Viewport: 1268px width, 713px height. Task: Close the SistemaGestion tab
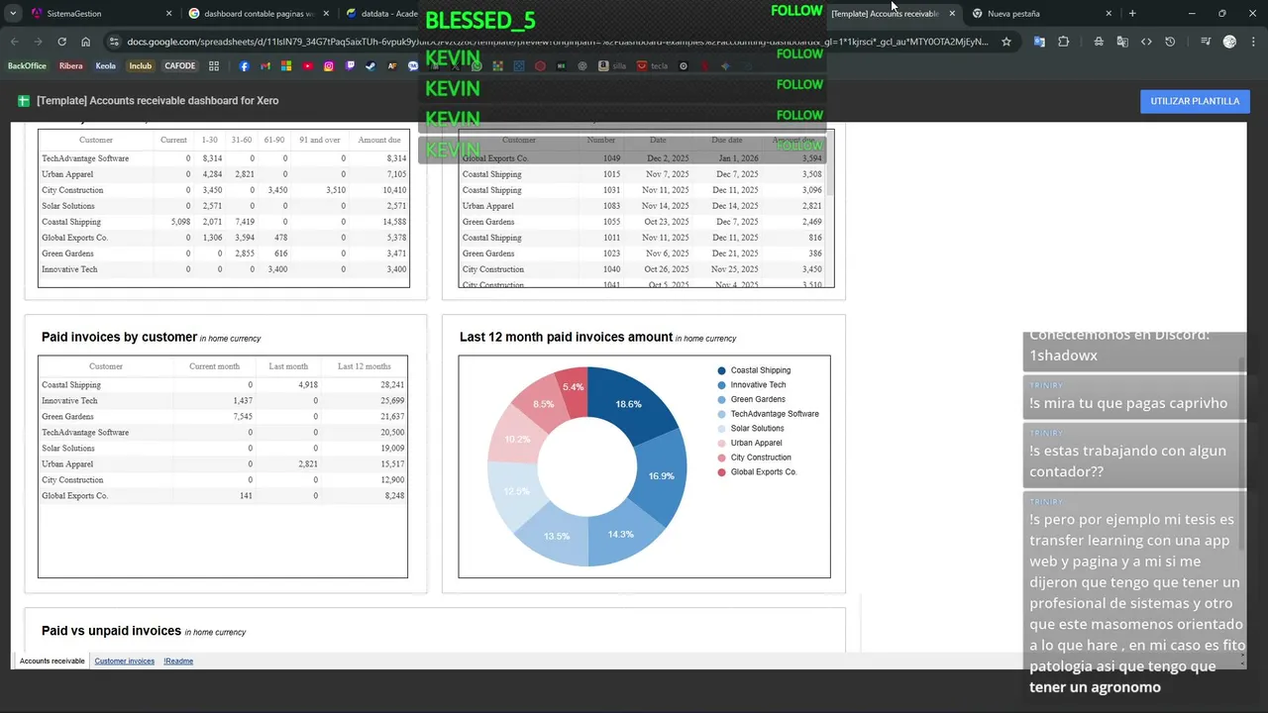(x=168, y=14)
